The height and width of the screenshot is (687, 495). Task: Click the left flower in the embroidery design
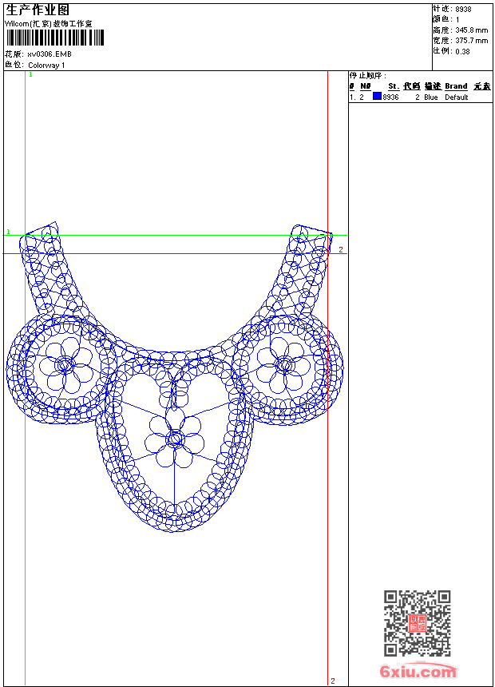point(65,365)
